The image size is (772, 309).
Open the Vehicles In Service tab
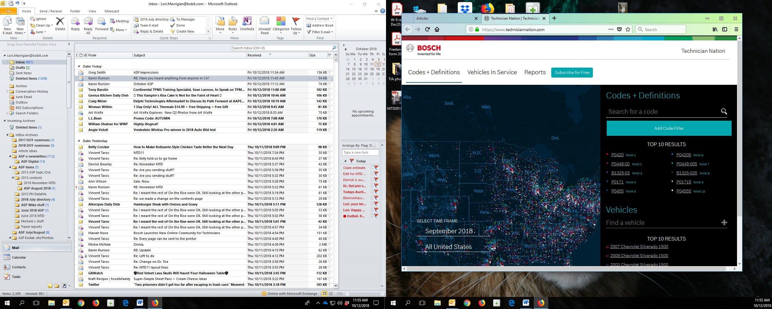(492, 72)
